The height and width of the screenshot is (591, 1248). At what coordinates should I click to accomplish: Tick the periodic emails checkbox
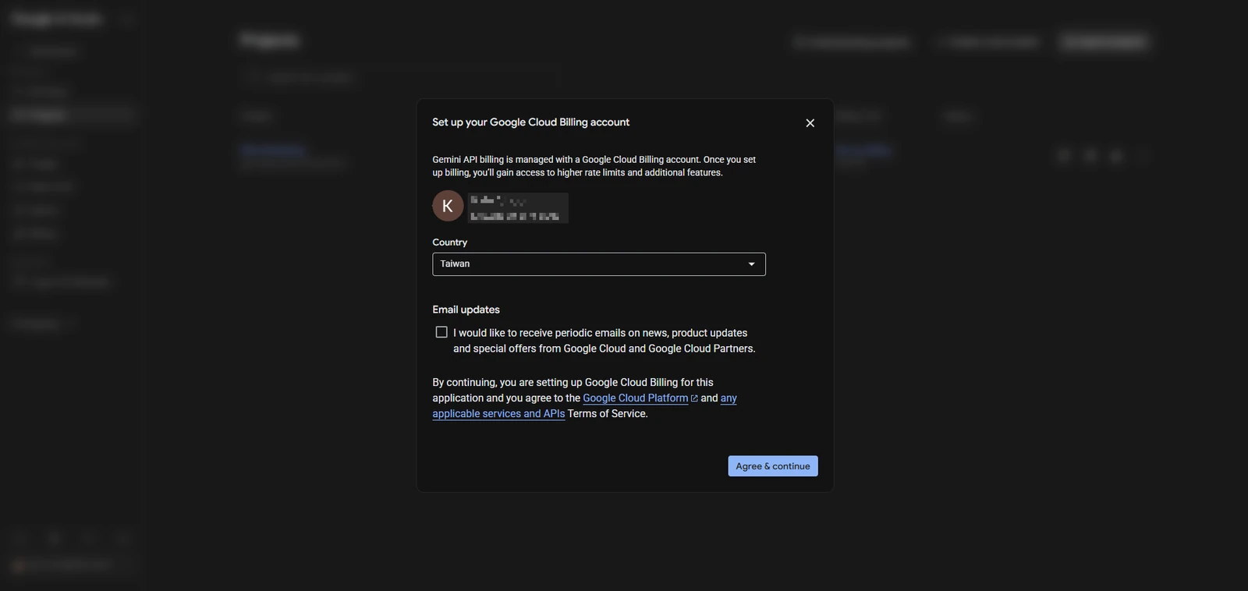tap(441, 332)
